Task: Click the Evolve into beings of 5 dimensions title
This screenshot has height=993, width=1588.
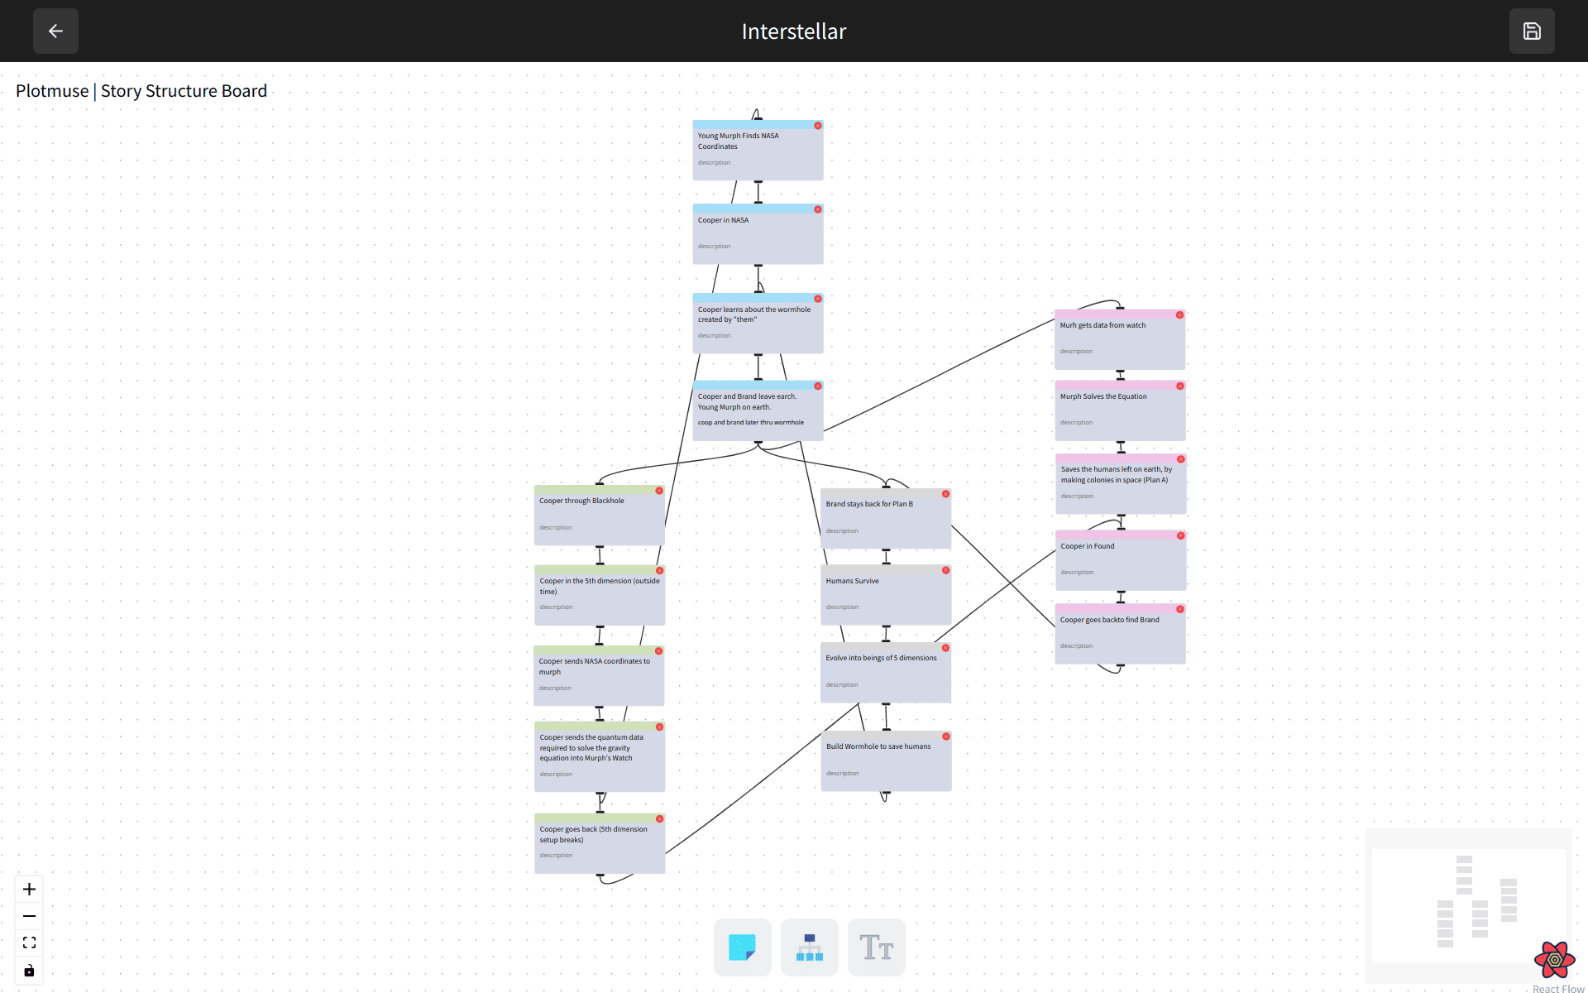Action: [x=881, y=658]
